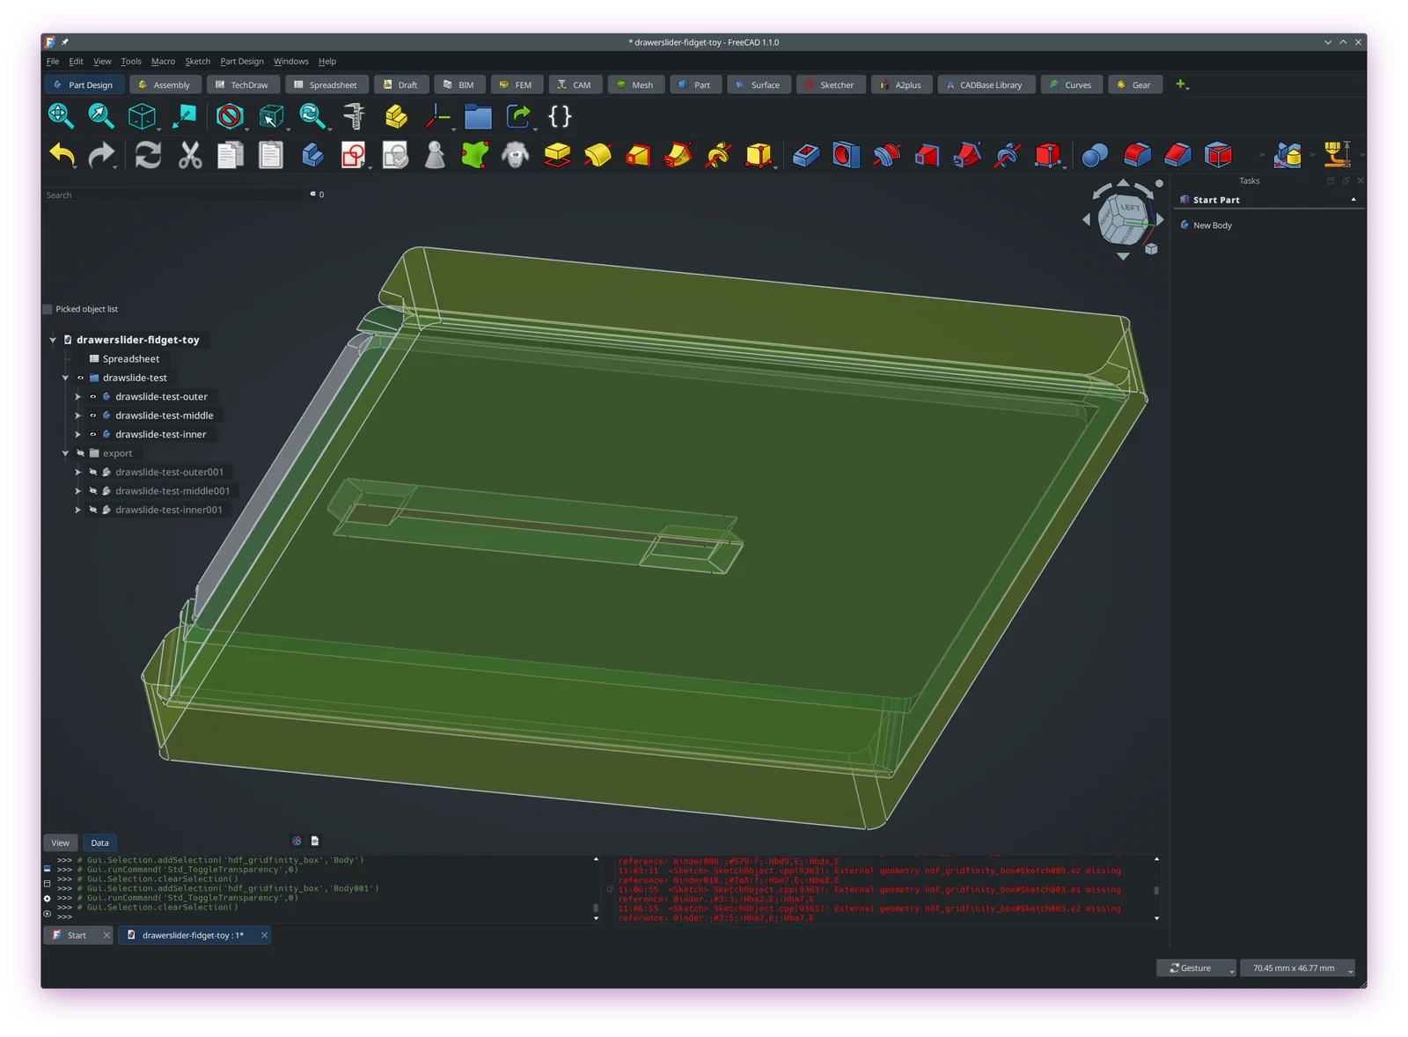Show the export folder via its eye icon

pyautogui.click(x=80, y=453)
